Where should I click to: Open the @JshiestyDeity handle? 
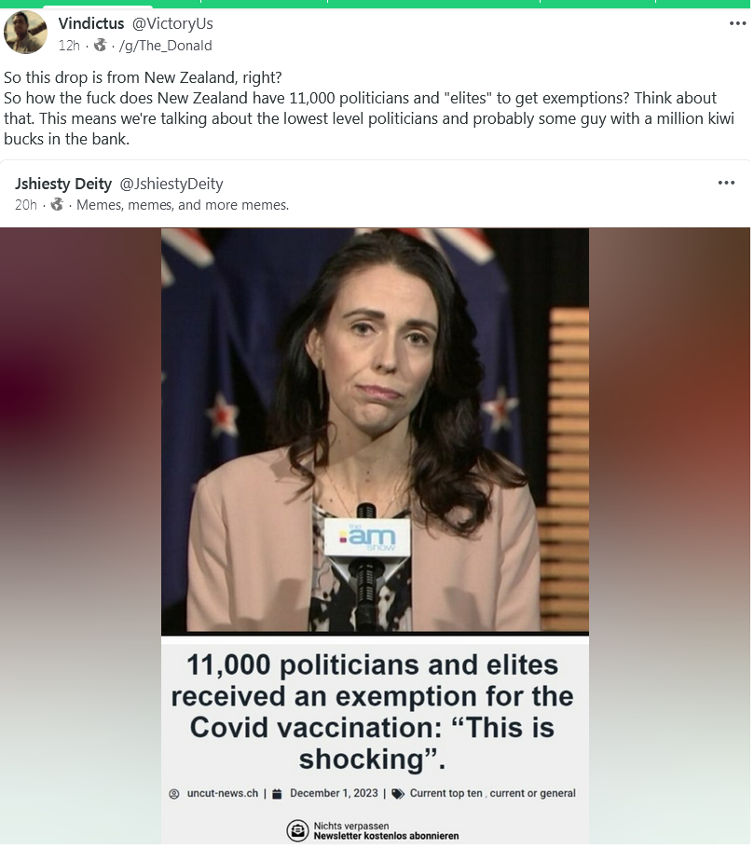pos(171,185)
